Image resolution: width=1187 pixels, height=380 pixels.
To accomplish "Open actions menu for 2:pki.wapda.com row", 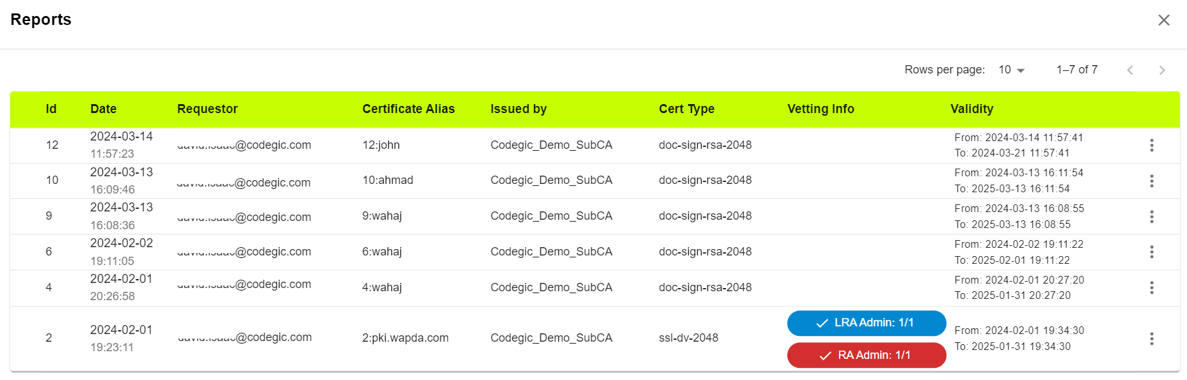I will [1151, 338].
